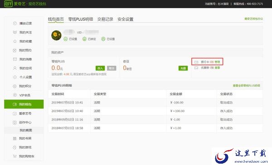Click the 我的购物车 cart icon
The width and height of the screenshot is (272, 165).
pos(15,156)
